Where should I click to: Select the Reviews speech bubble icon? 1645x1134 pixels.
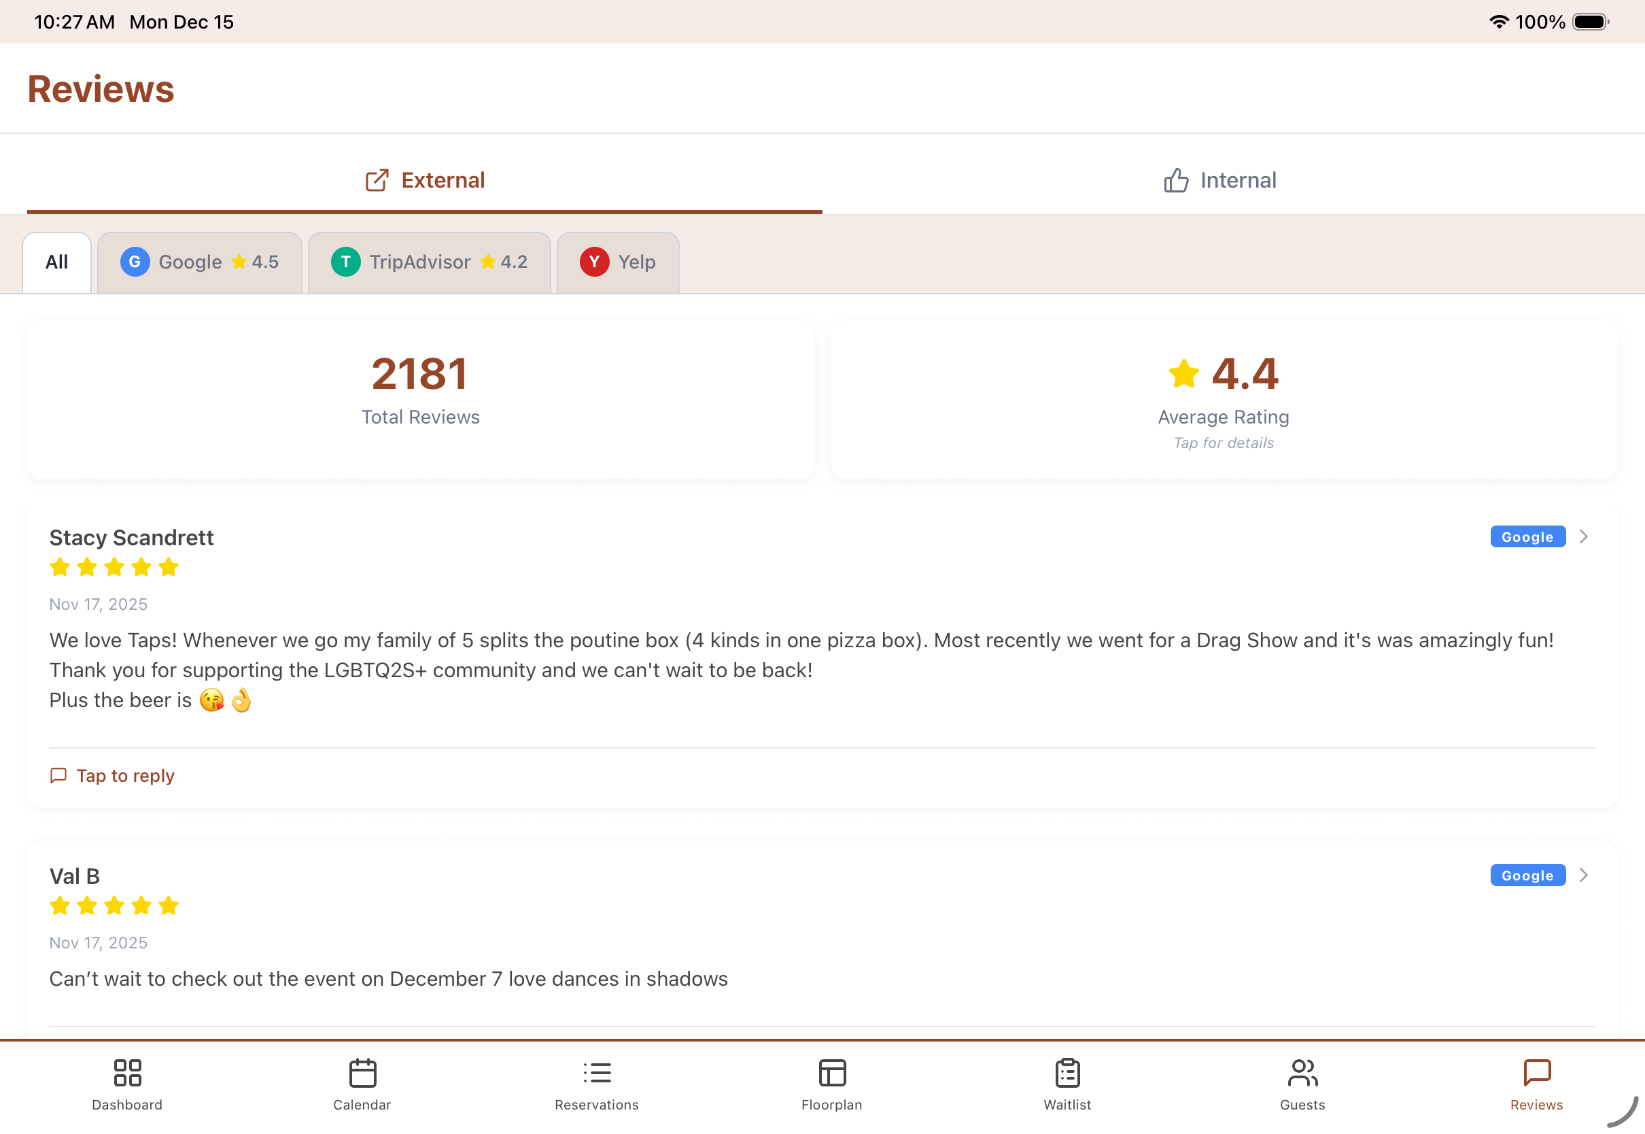point(1536,1072)
